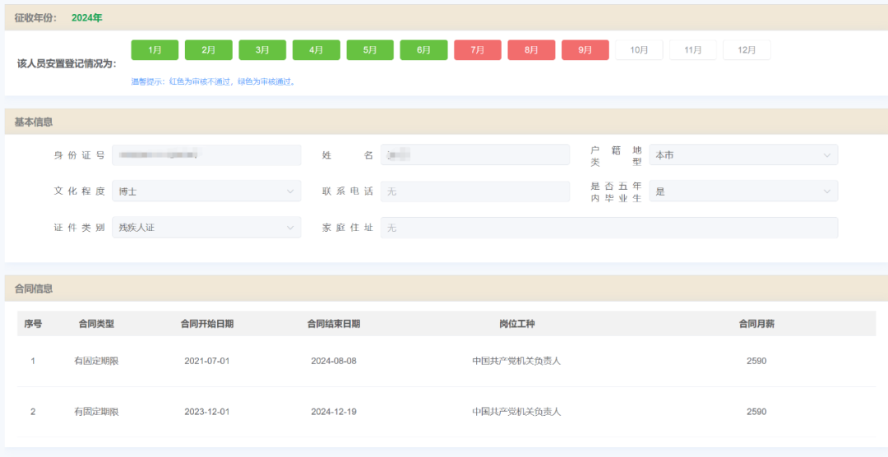
Task: Click the 联系电话 input field
Action: click(475, 192)
